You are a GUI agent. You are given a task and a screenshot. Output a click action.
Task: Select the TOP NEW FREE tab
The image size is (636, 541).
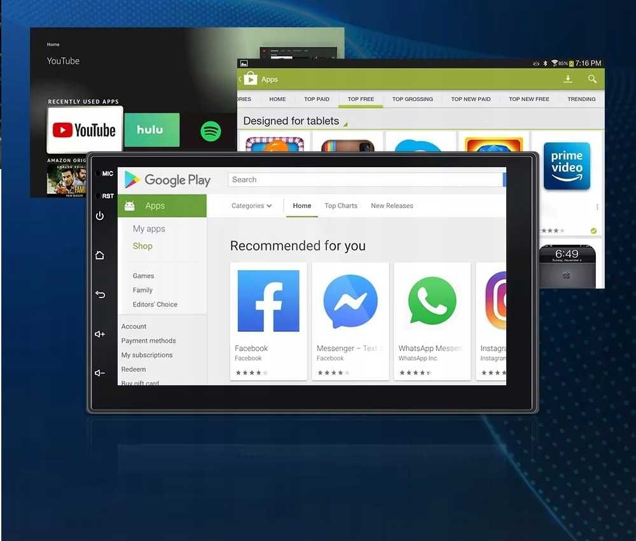click(x=529, y=99)
